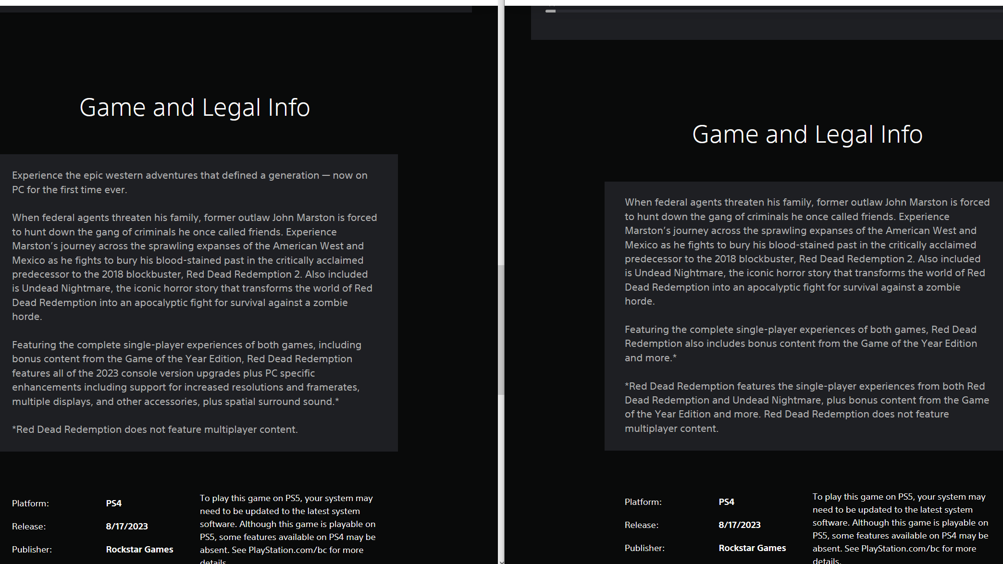
Task: Click the 'Experience the epic western adventures' paragraph
Action: coord(190,183)
